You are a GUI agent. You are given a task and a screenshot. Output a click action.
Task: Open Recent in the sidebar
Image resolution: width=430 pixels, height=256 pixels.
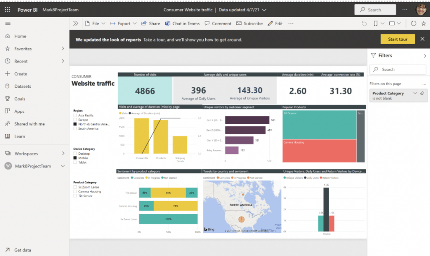coord(21,61)
